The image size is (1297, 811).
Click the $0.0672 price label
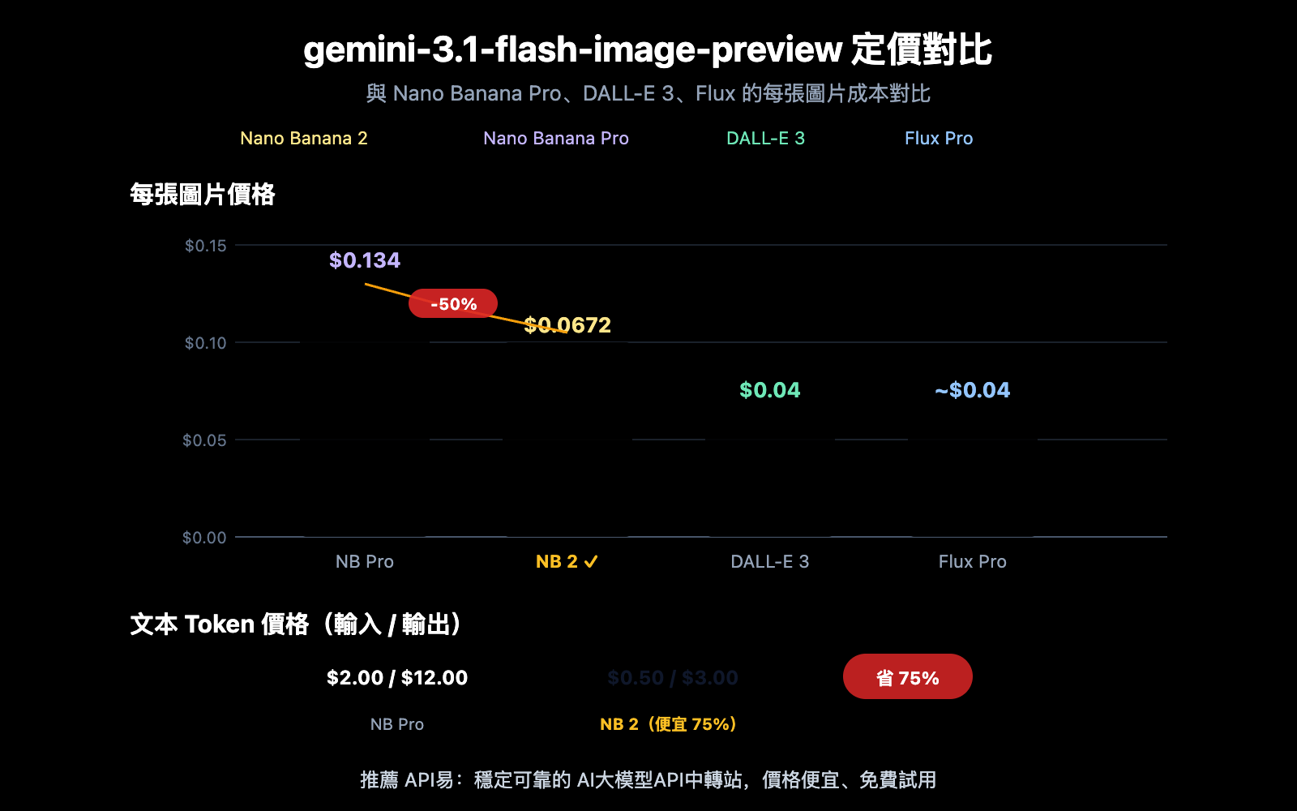(x=567, y=324)
